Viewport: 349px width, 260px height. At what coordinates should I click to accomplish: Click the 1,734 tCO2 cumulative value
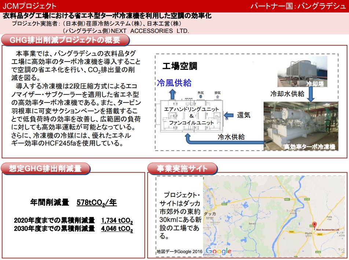(117, 221)
